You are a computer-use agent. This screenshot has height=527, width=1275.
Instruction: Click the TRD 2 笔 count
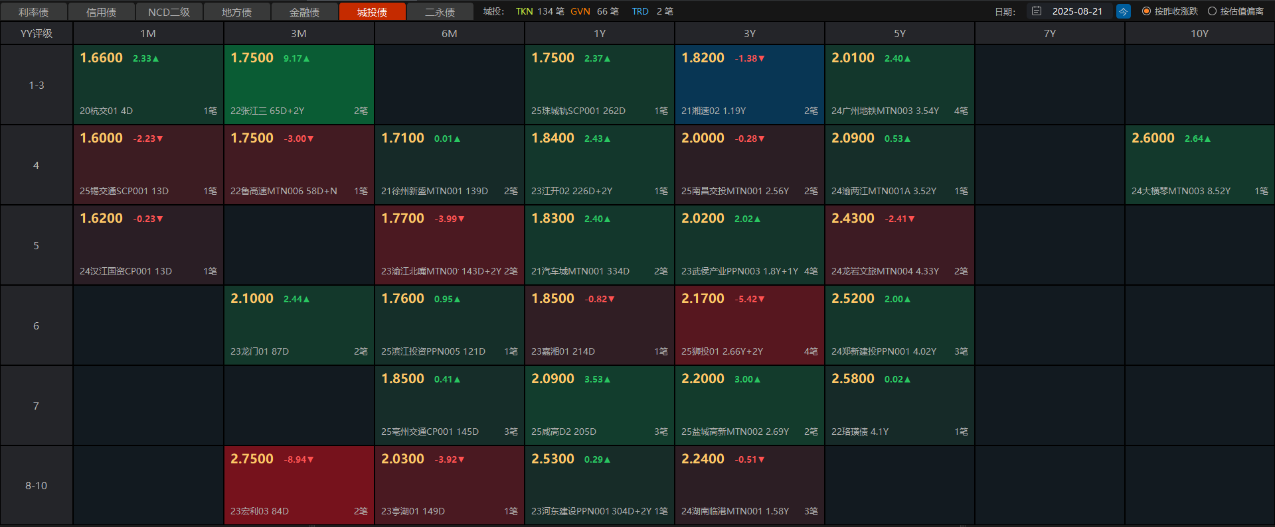coord(652,11)
